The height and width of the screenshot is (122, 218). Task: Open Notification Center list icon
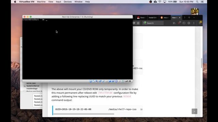tap(202, 2)
